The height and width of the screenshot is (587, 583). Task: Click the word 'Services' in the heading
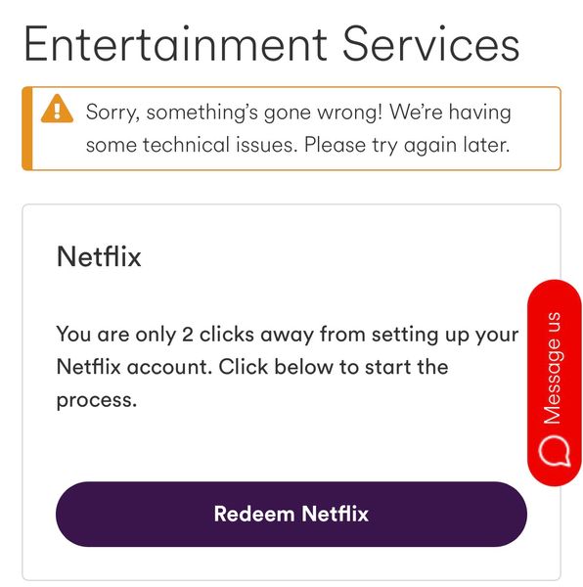431,43
